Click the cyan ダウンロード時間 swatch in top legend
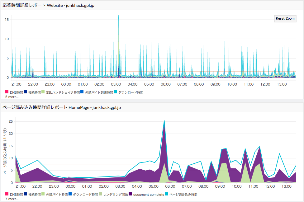 pos(115,92)
